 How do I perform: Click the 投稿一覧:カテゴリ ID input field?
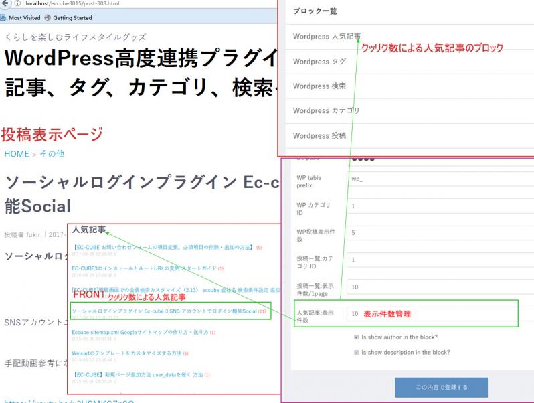click(440, 260)
